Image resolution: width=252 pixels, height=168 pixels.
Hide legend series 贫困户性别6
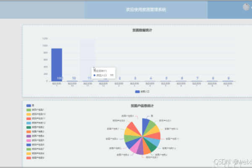click(35, 144)
